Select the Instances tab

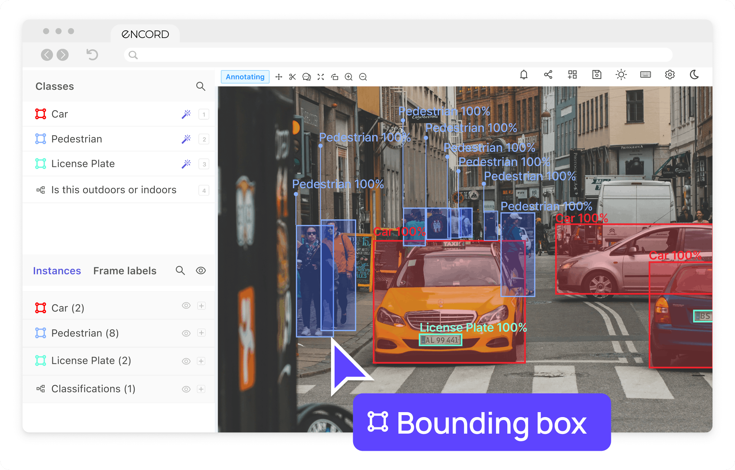tap(57, 271)
